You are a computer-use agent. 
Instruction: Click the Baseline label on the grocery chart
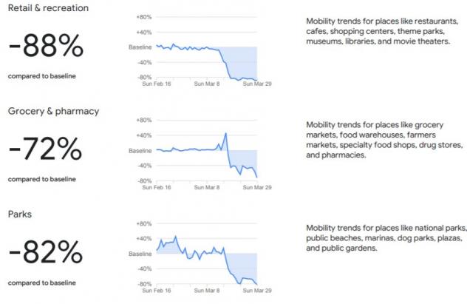pyautogui.click(x=140, y=150)
